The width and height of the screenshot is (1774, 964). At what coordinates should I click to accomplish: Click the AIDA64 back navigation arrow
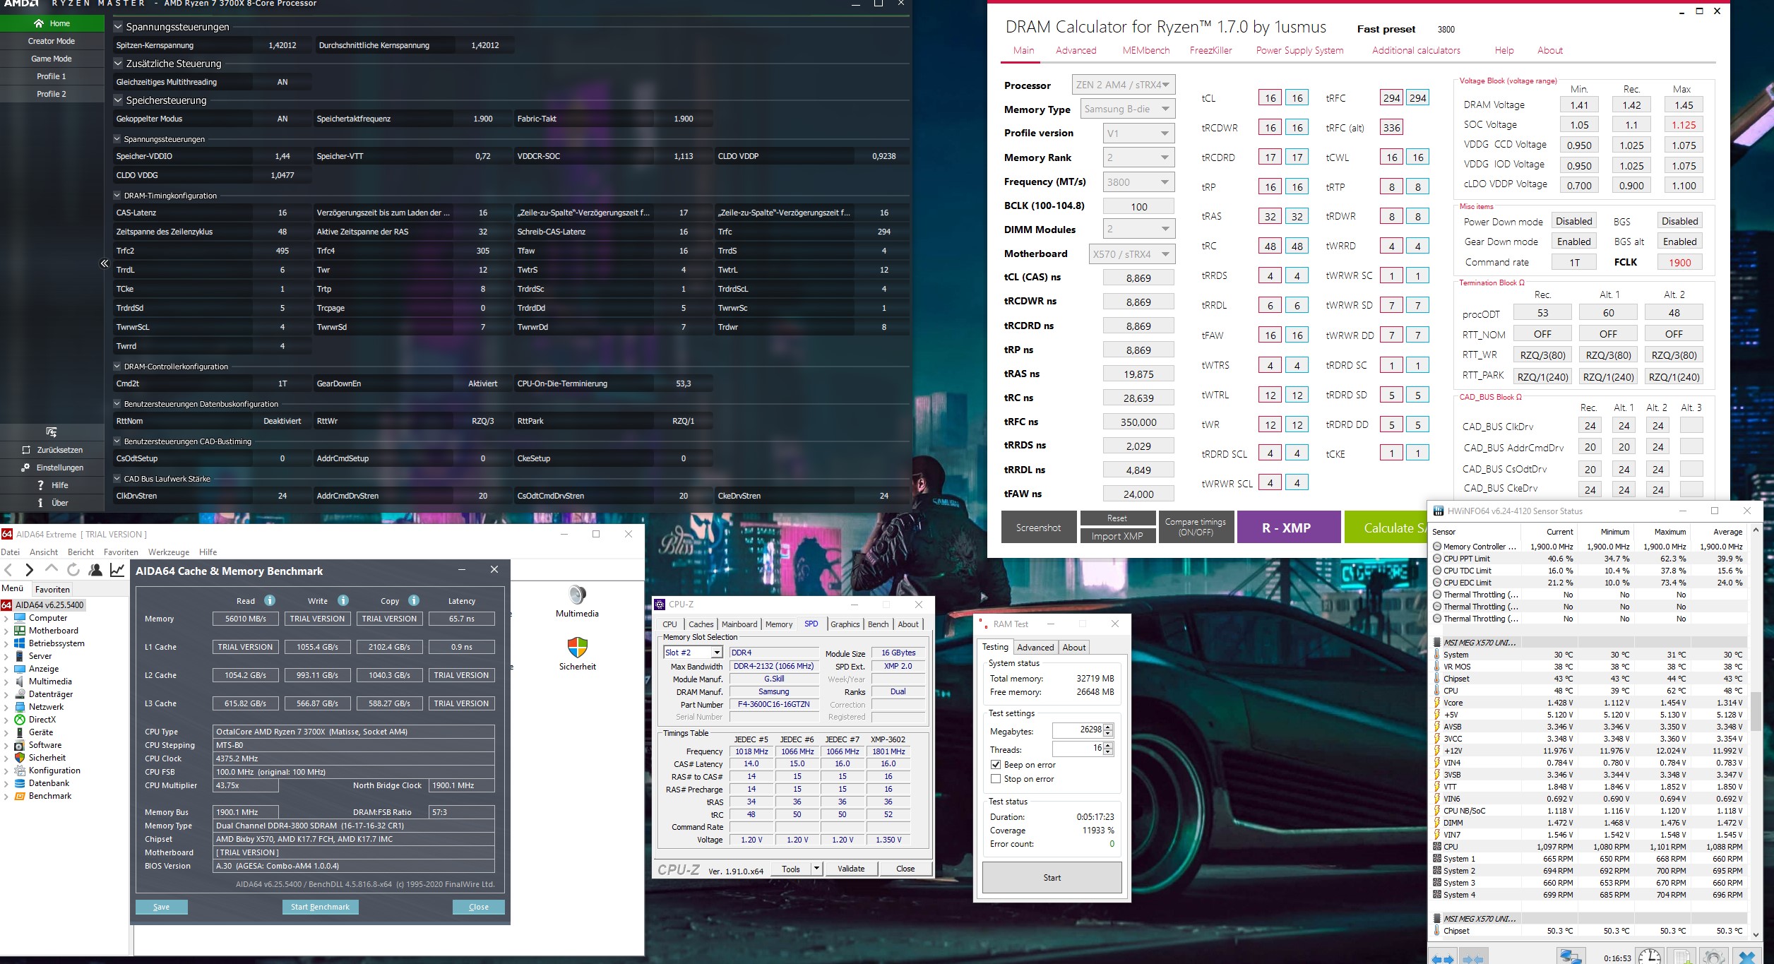(x=8, y=570)
